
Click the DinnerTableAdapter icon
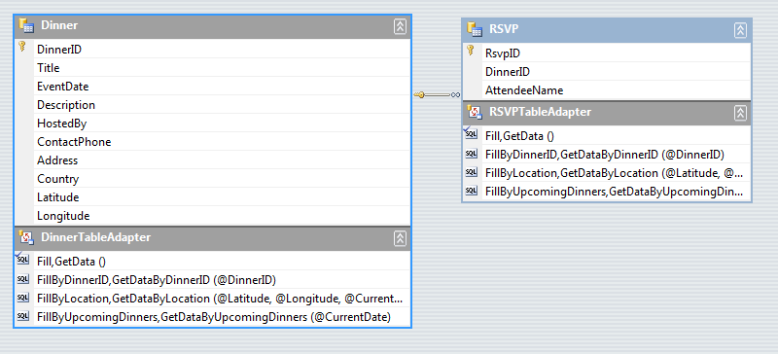point(26,237)
